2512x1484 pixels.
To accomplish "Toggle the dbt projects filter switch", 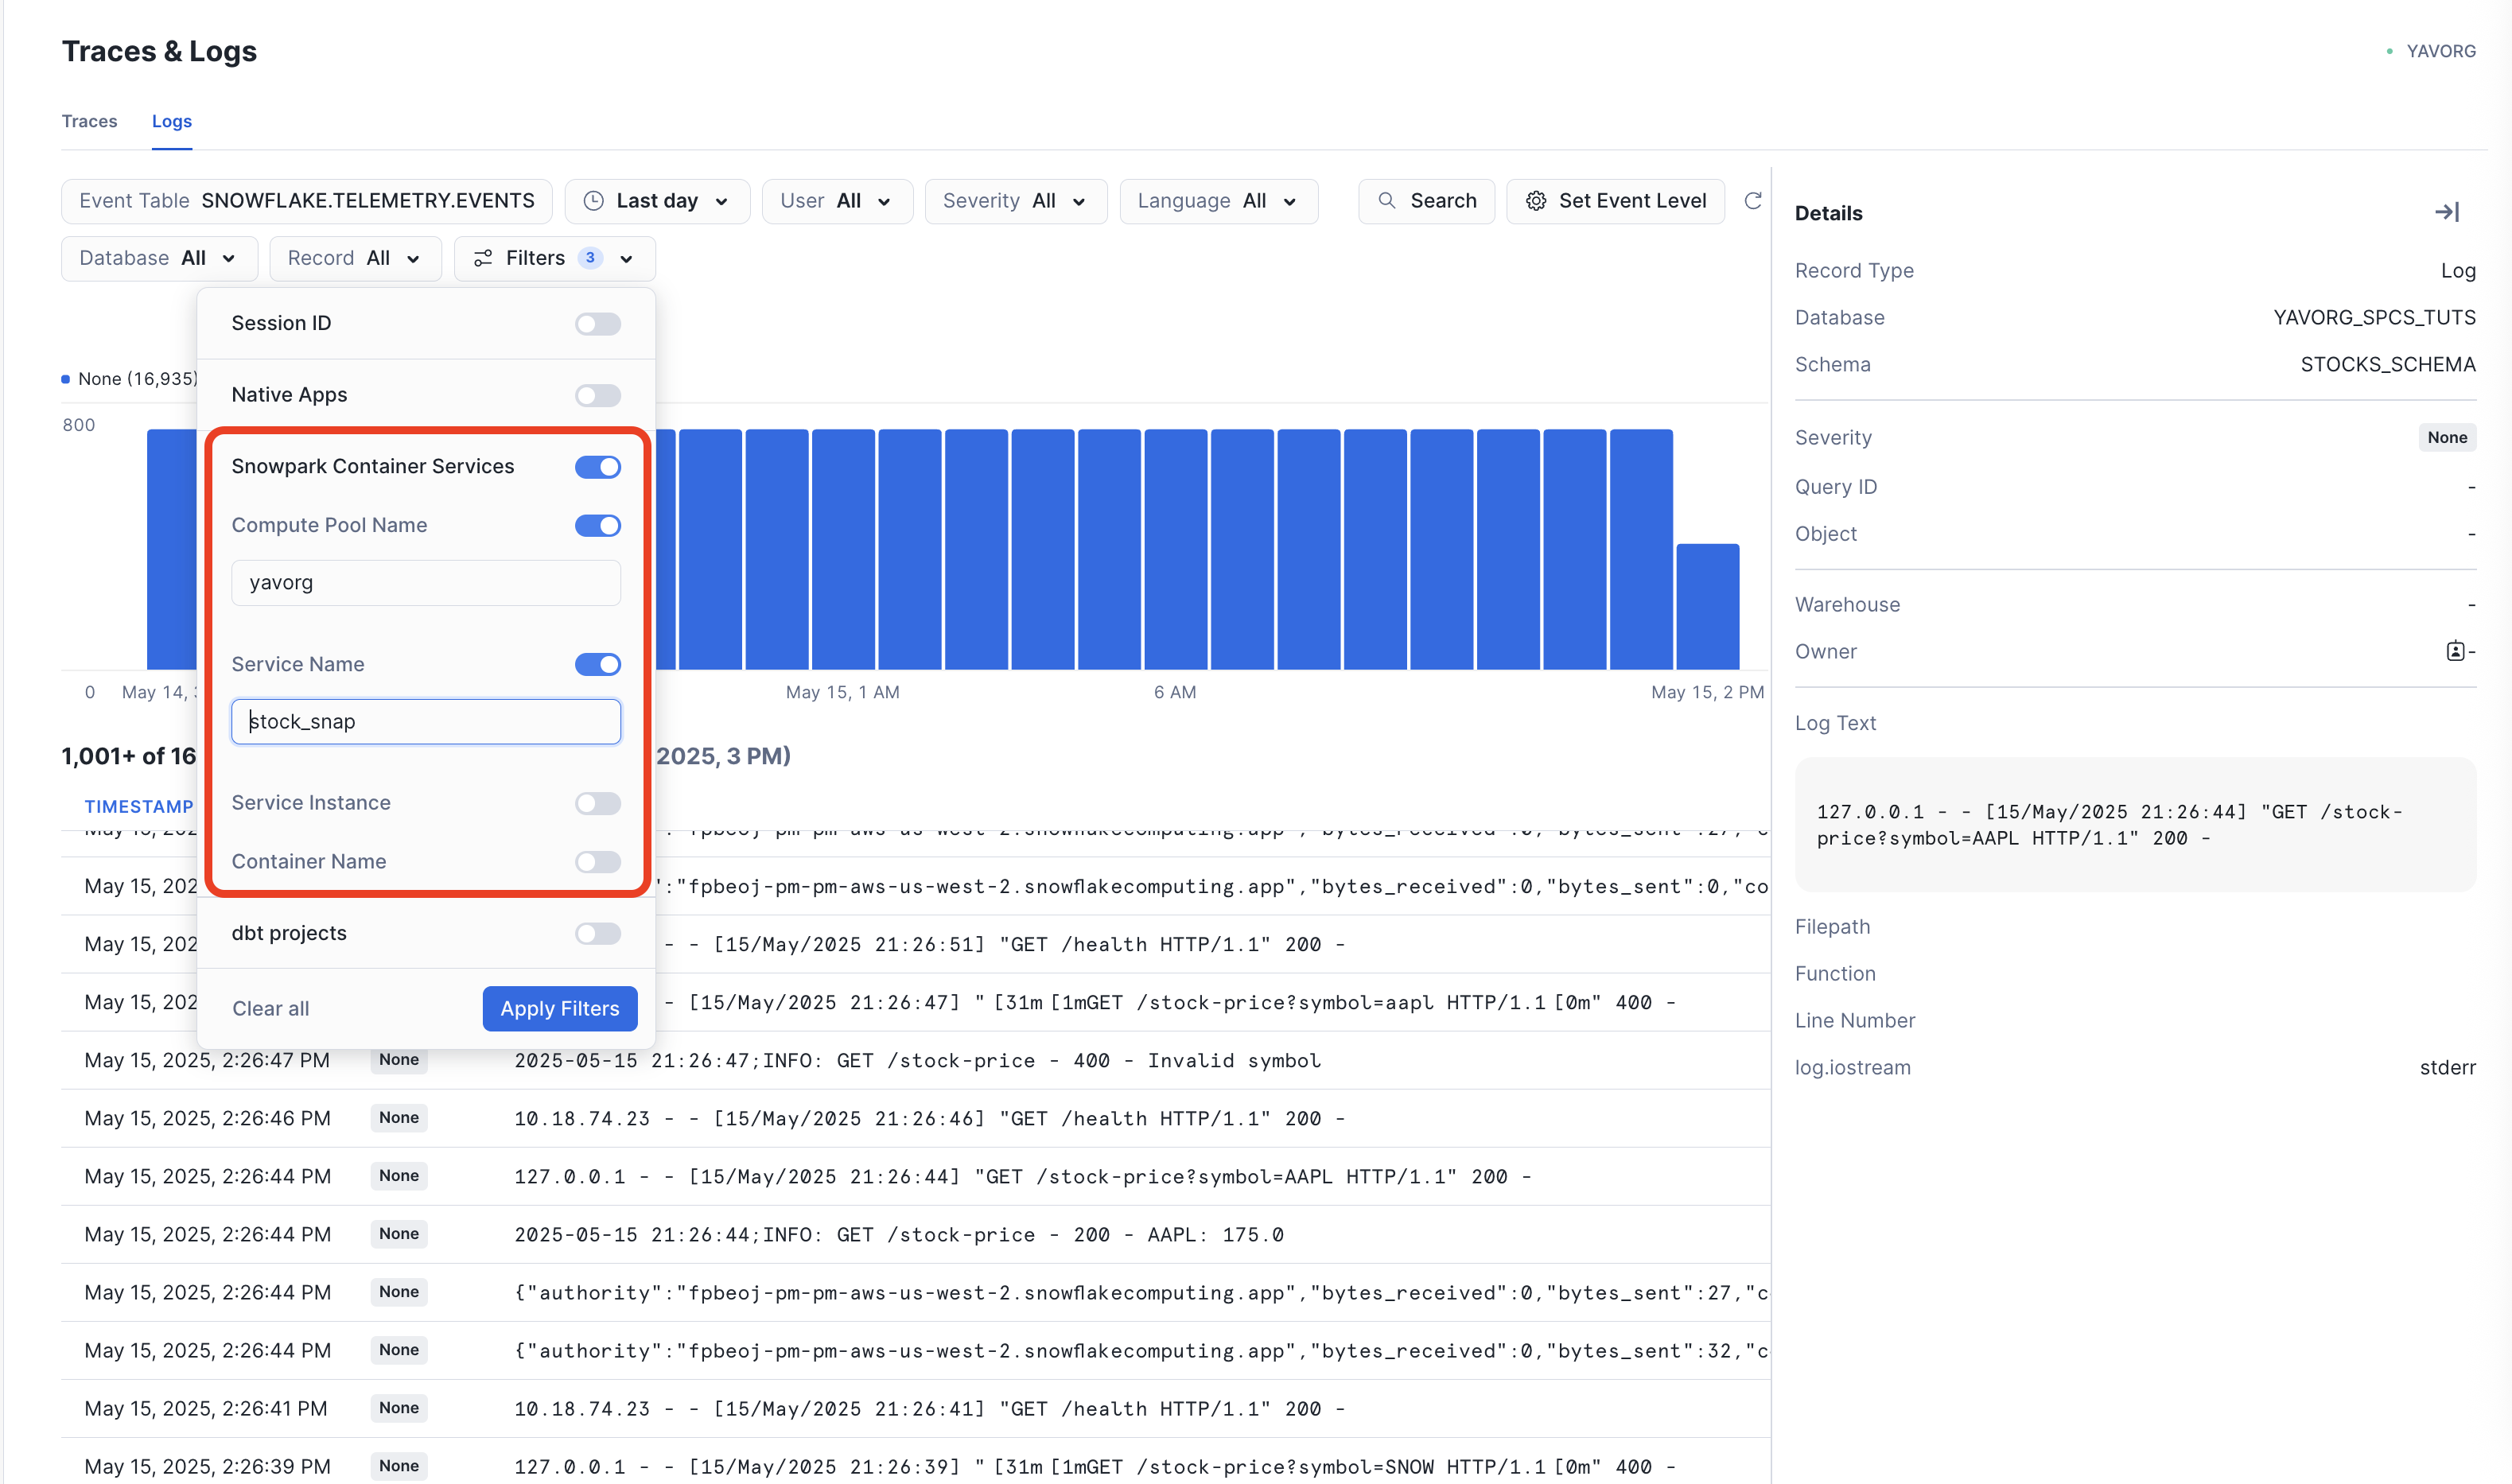I will [x=598, y=934].
